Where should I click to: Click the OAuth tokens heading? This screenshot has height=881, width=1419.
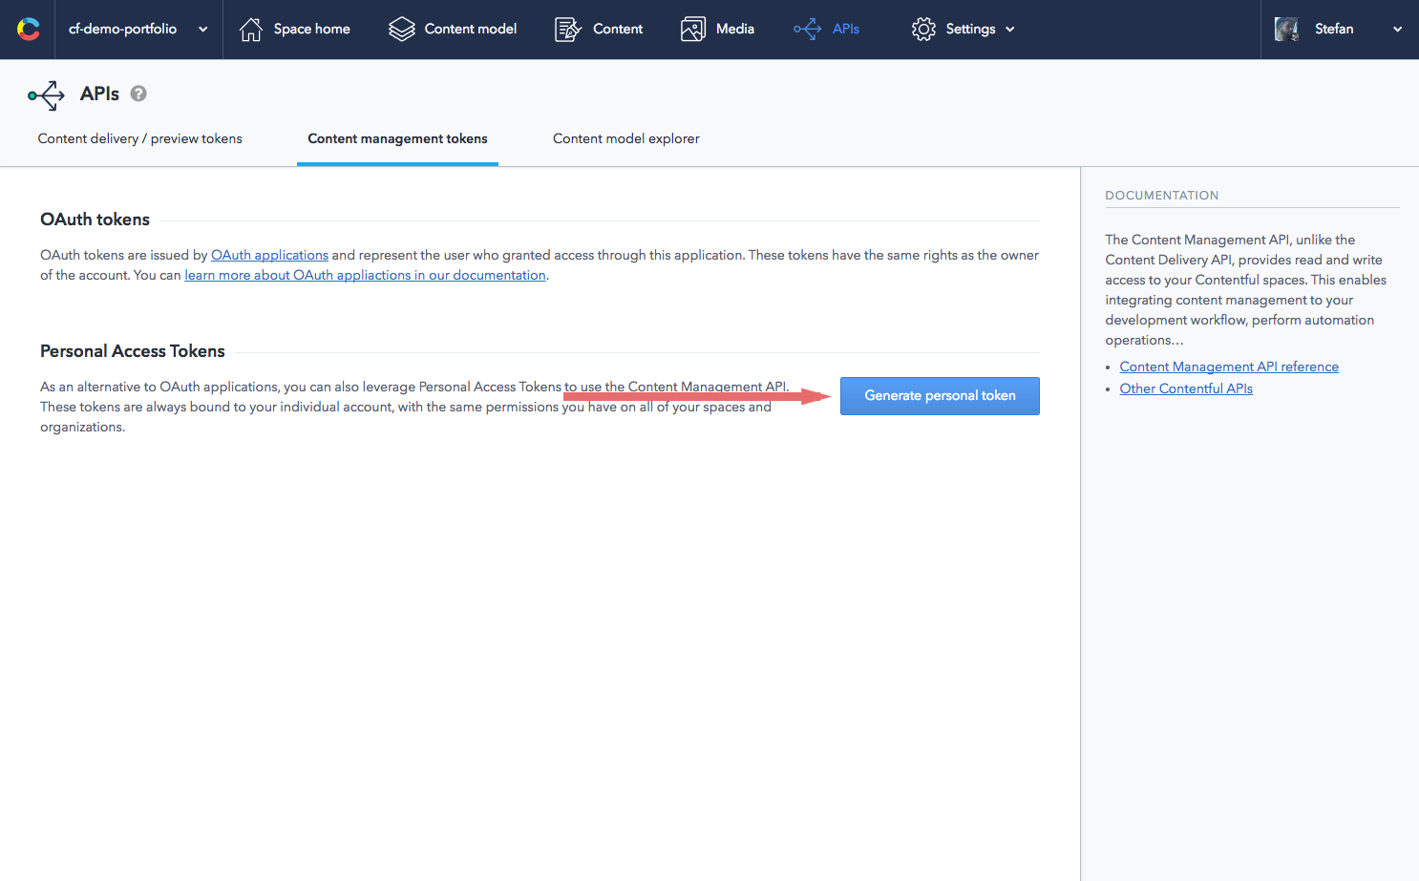tap(95, 220)
